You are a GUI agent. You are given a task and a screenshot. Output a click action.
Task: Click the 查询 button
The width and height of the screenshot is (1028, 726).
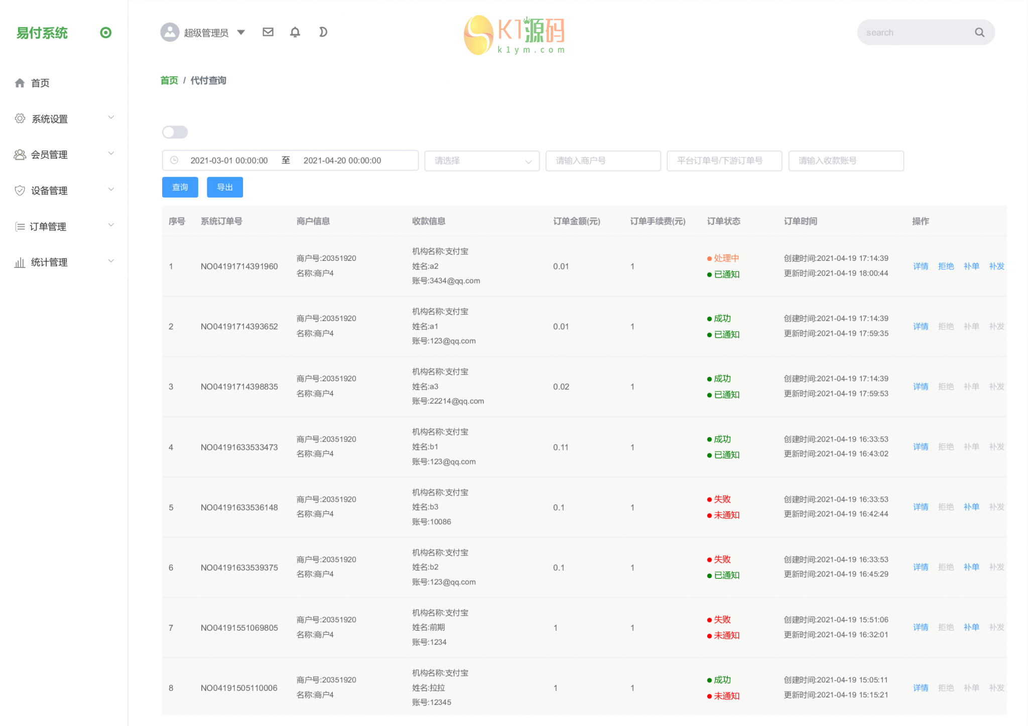point(180,187)
